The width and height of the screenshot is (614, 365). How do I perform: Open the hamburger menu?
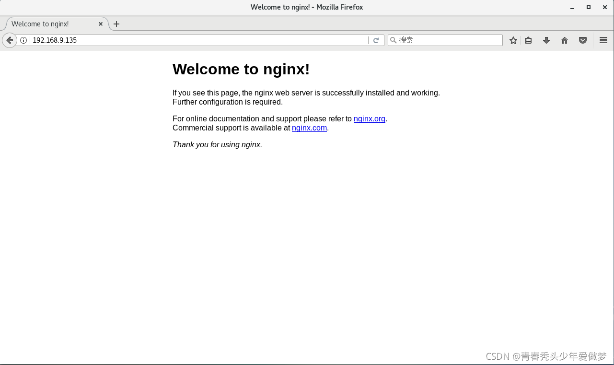pos(603,40)
